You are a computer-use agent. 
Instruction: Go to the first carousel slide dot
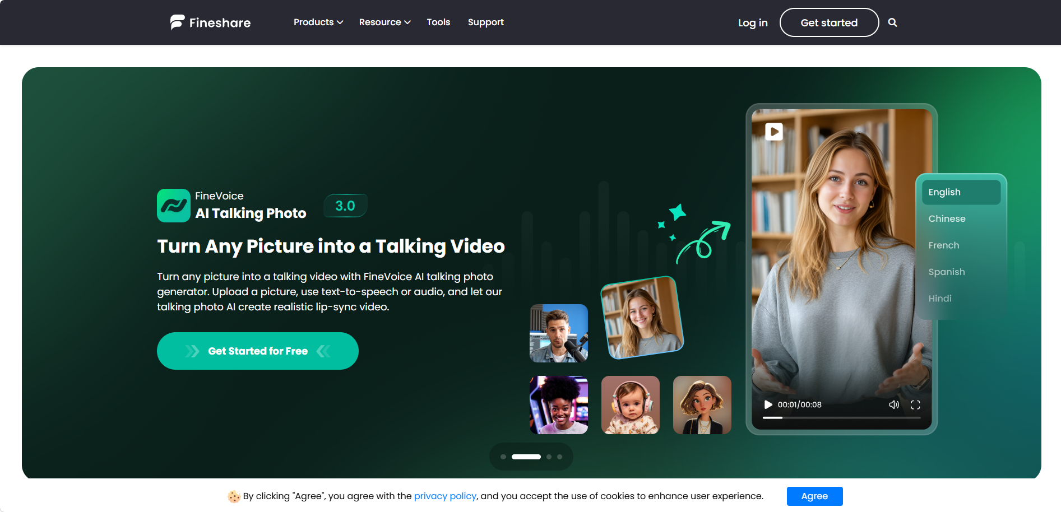503,457
